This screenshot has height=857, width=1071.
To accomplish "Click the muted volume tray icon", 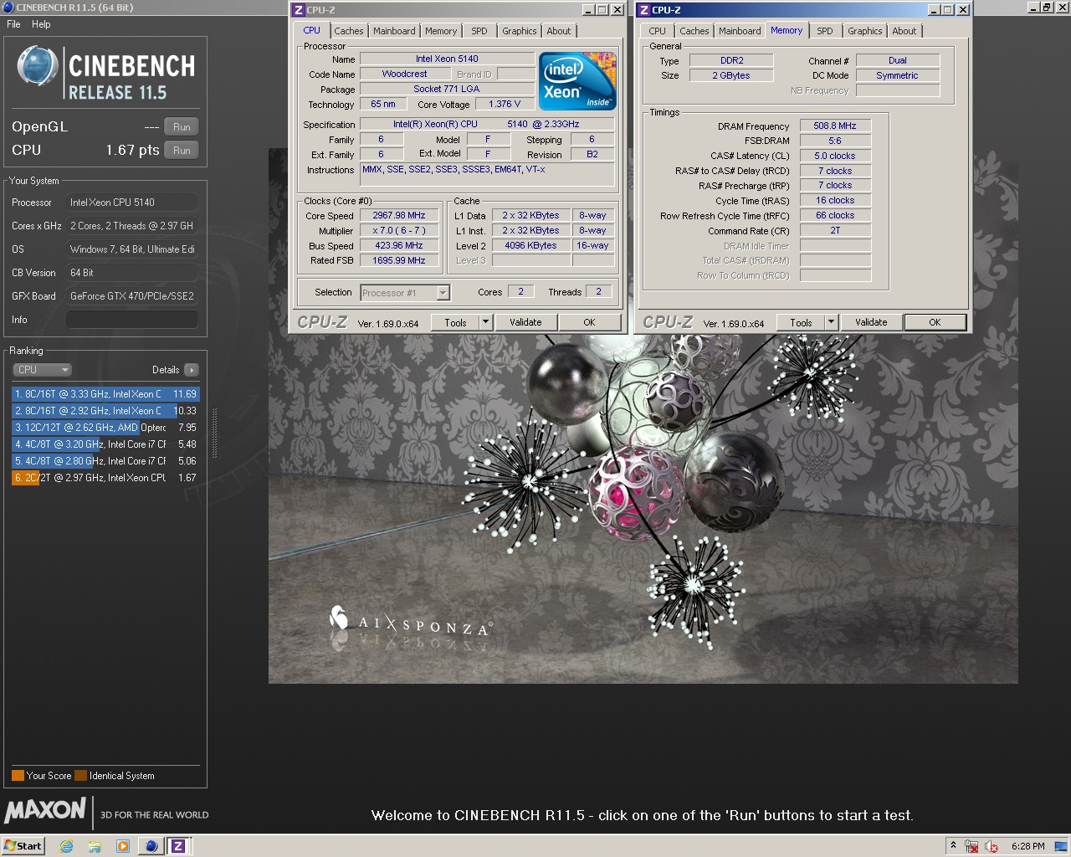I will click(x=992, y=846).
